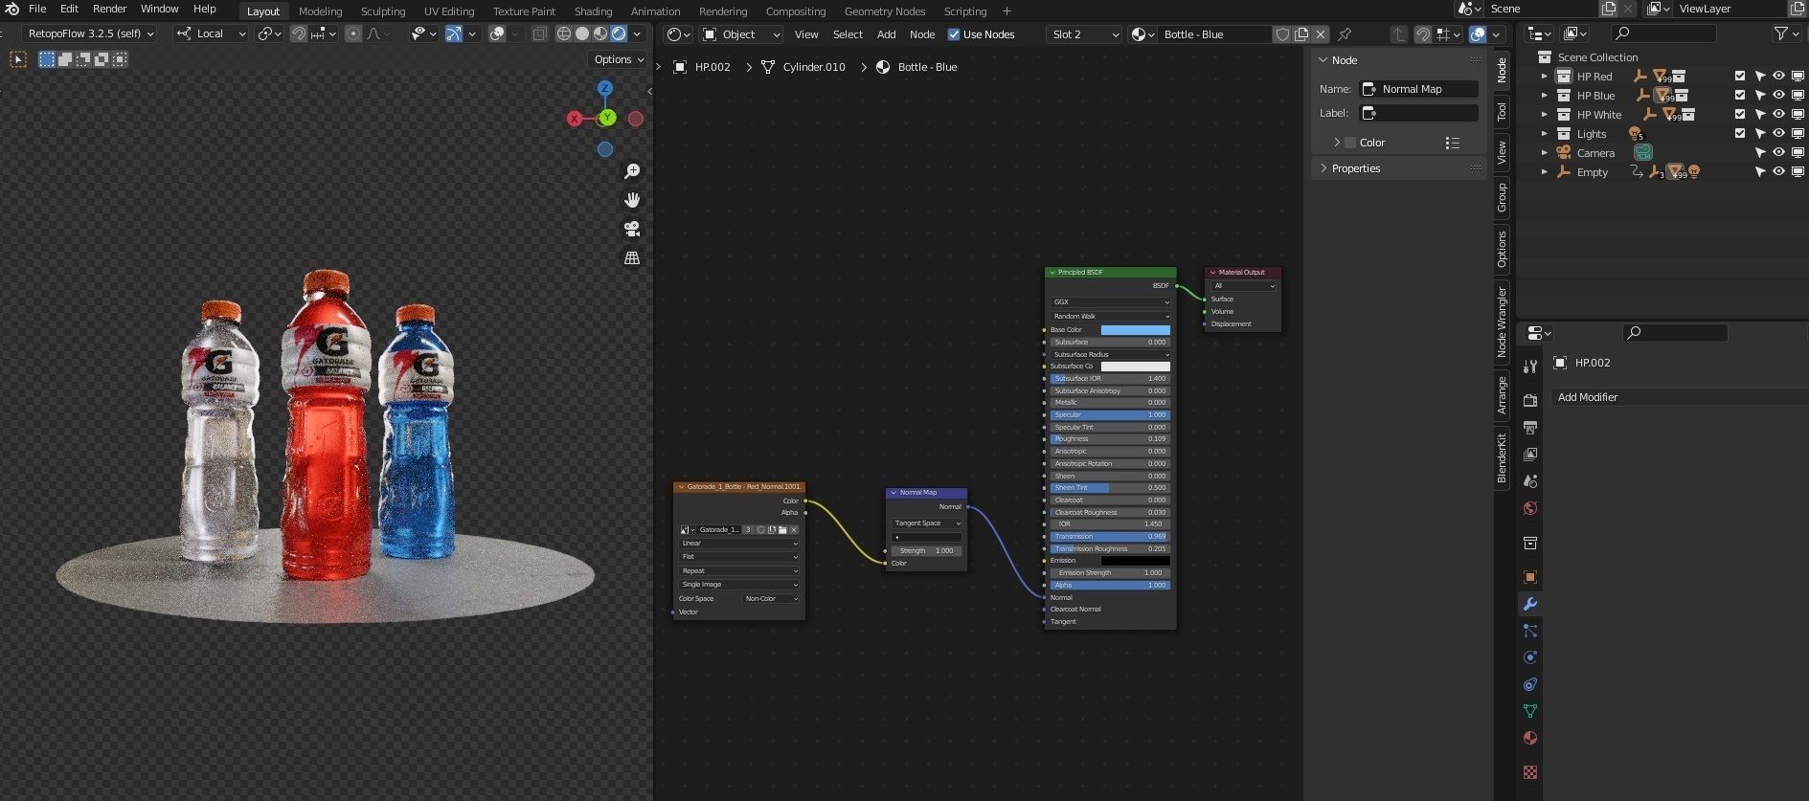Click the Blender logo menu icon
The width and height of the screenshot is (1809, 801).
coord(12,9)
